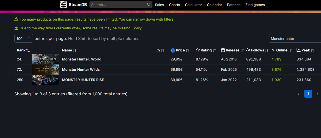Click the missing results warning icon
Viewport: 321px width, 138px height.
(x=16, y=28)
